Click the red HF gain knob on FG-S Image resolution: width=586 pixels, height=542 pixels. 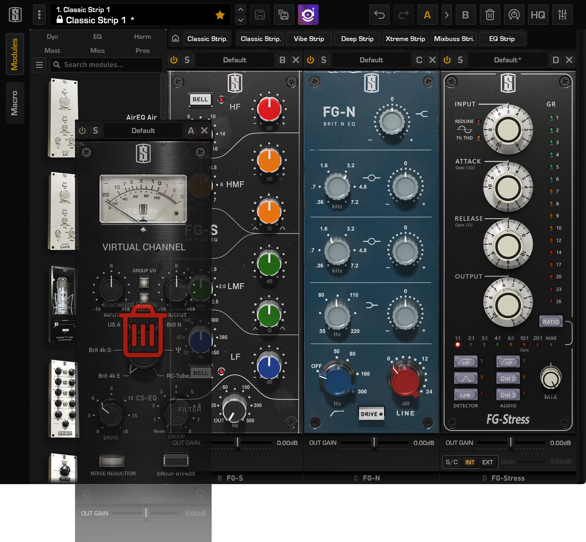click(269, 109)
